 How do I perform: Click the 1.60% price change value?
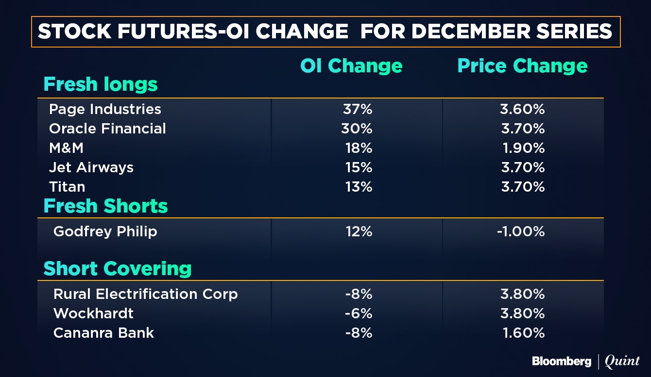tap(523, 333)
